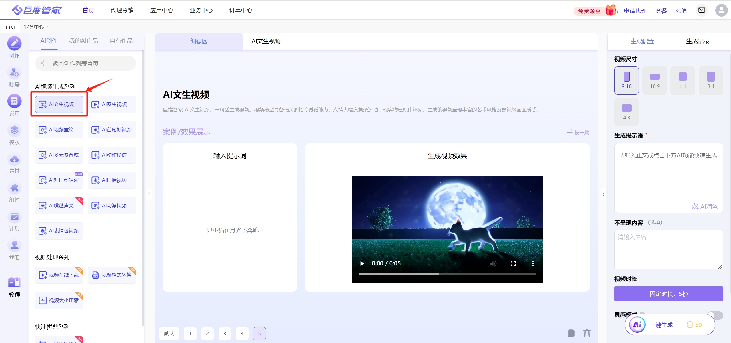731x343 pixels.
Task: Select the 组件 puzzle icon
Action: click(14, 188)
